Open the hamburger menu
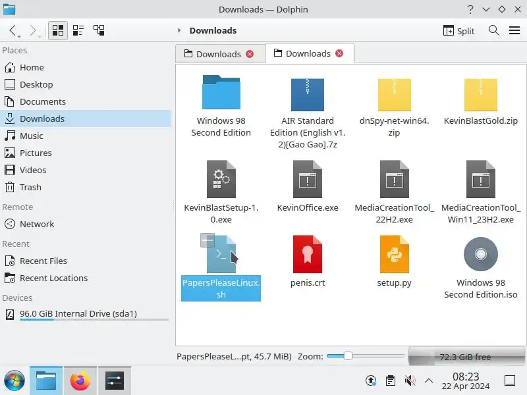 pyautogui.click(x=514, y=30)
